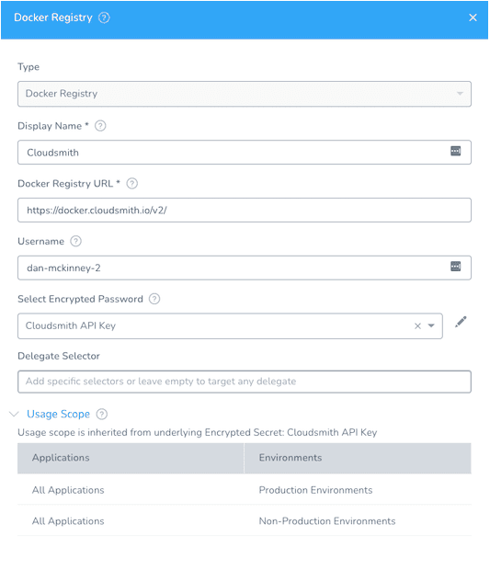This screenshot has width=490, height=570.
Task: Open encrypted password dropdown arrow
Action: pos(431,325)
